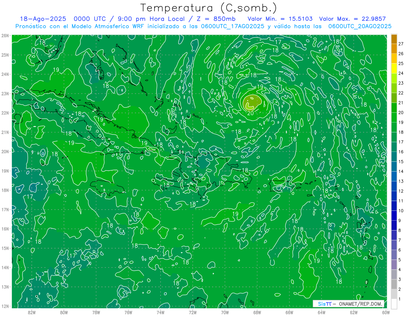Click "Valor Max. = 22.9857" text
This screenshot has height=317, width=410.
coord(353,19)
